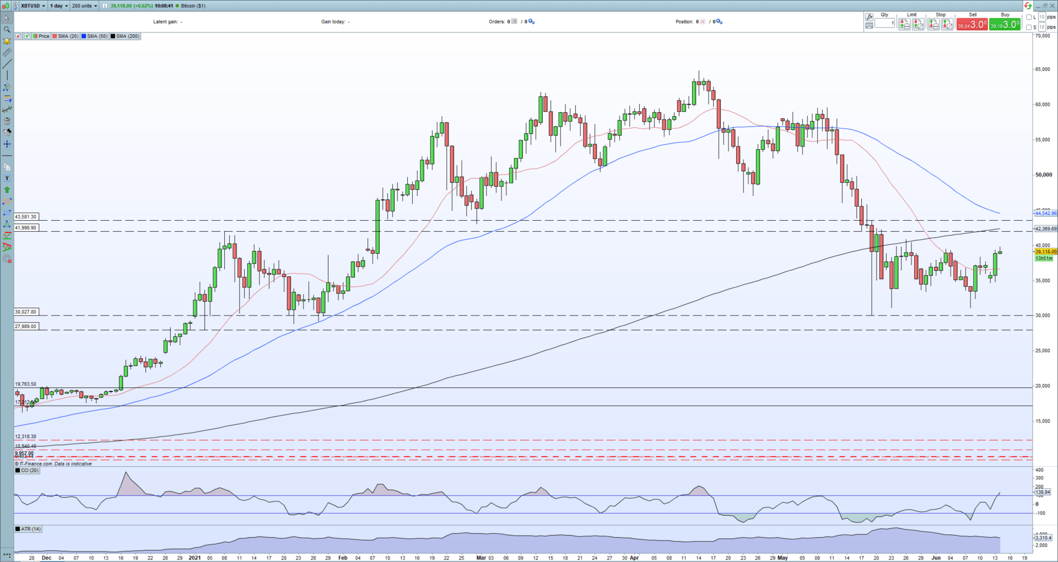
Task: Open trading settings wrench icon
Action: point(869,17)
